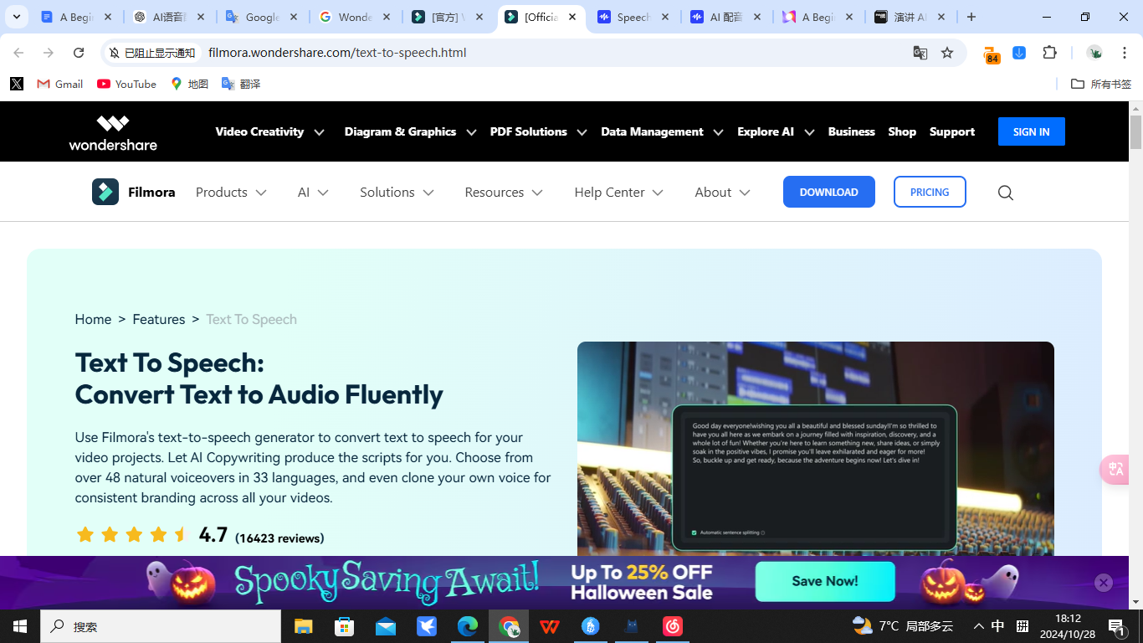Image resolution: width=1143 pixels, height=643 pixels.
Task: Switch to the 'AI语音' tab
Action: (170, 18)
